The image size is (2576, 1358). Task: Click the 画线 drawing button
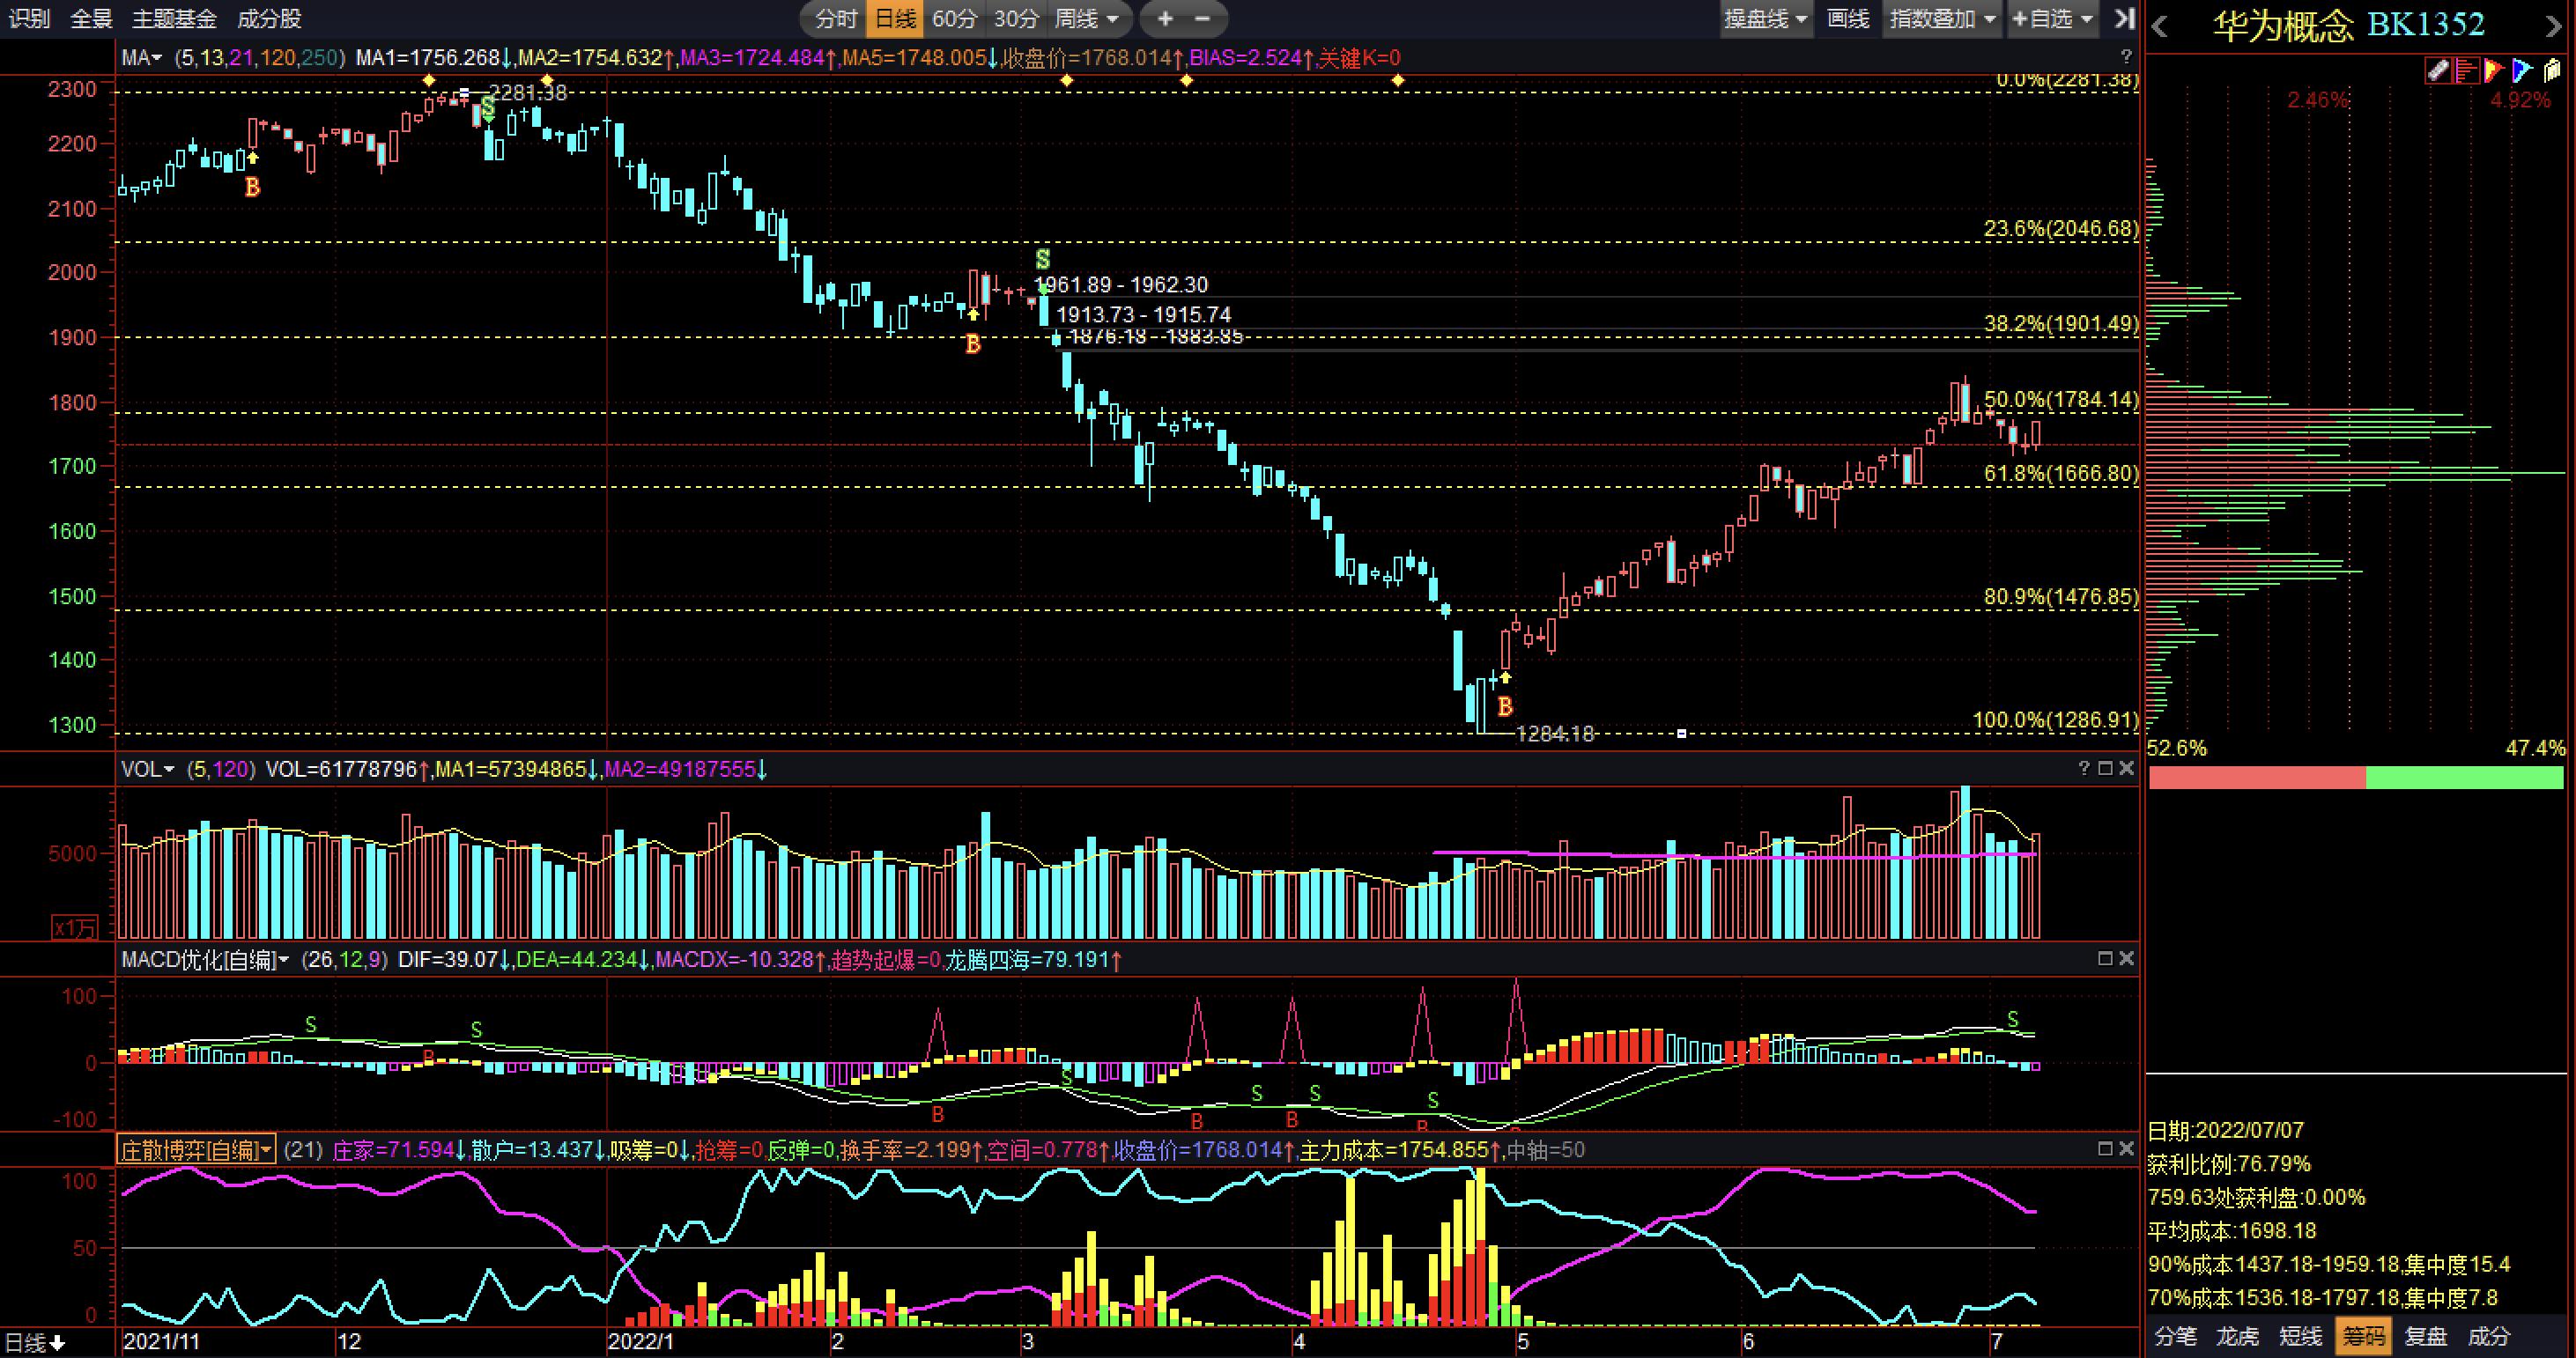pos(1847,18)
